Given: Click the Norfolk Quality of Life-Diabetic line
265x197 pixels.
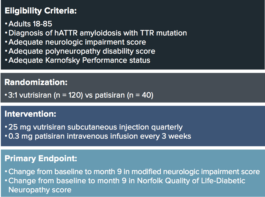Looking at the screenshot, I should 125,181.
